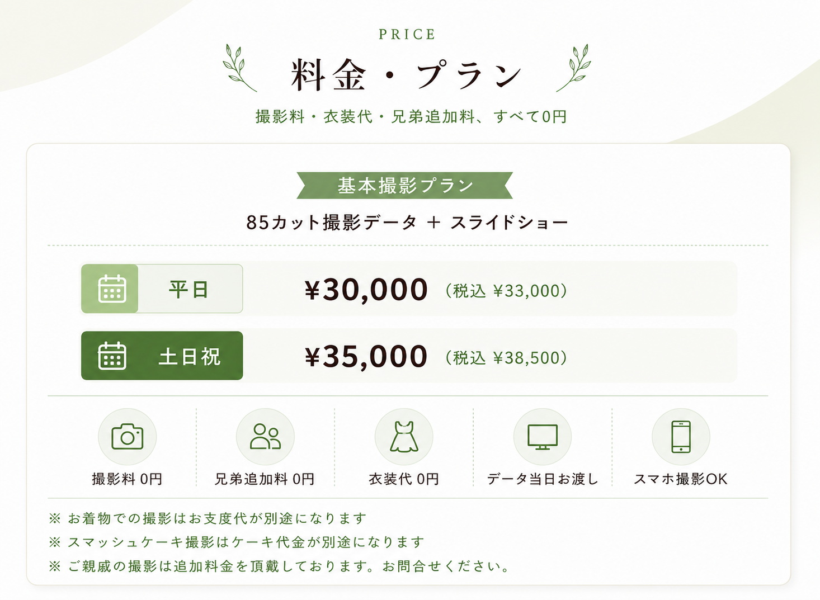Click the smartphone icon for スマホ撮影OK

(x=681, y=437)
